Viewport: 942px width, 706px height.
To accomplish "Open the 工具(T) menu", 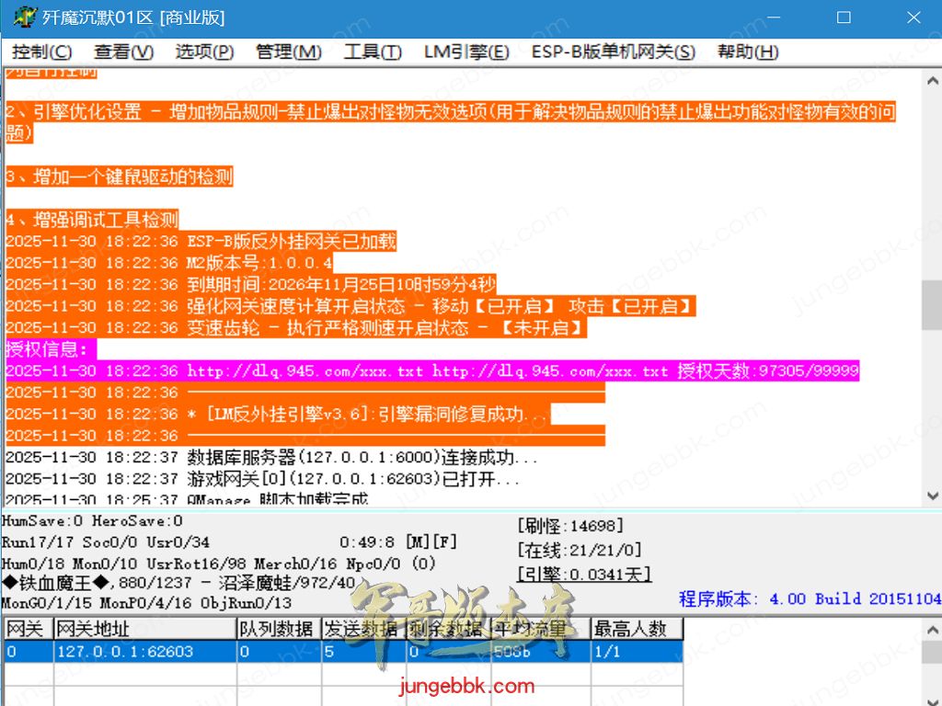I will point(373,52).
